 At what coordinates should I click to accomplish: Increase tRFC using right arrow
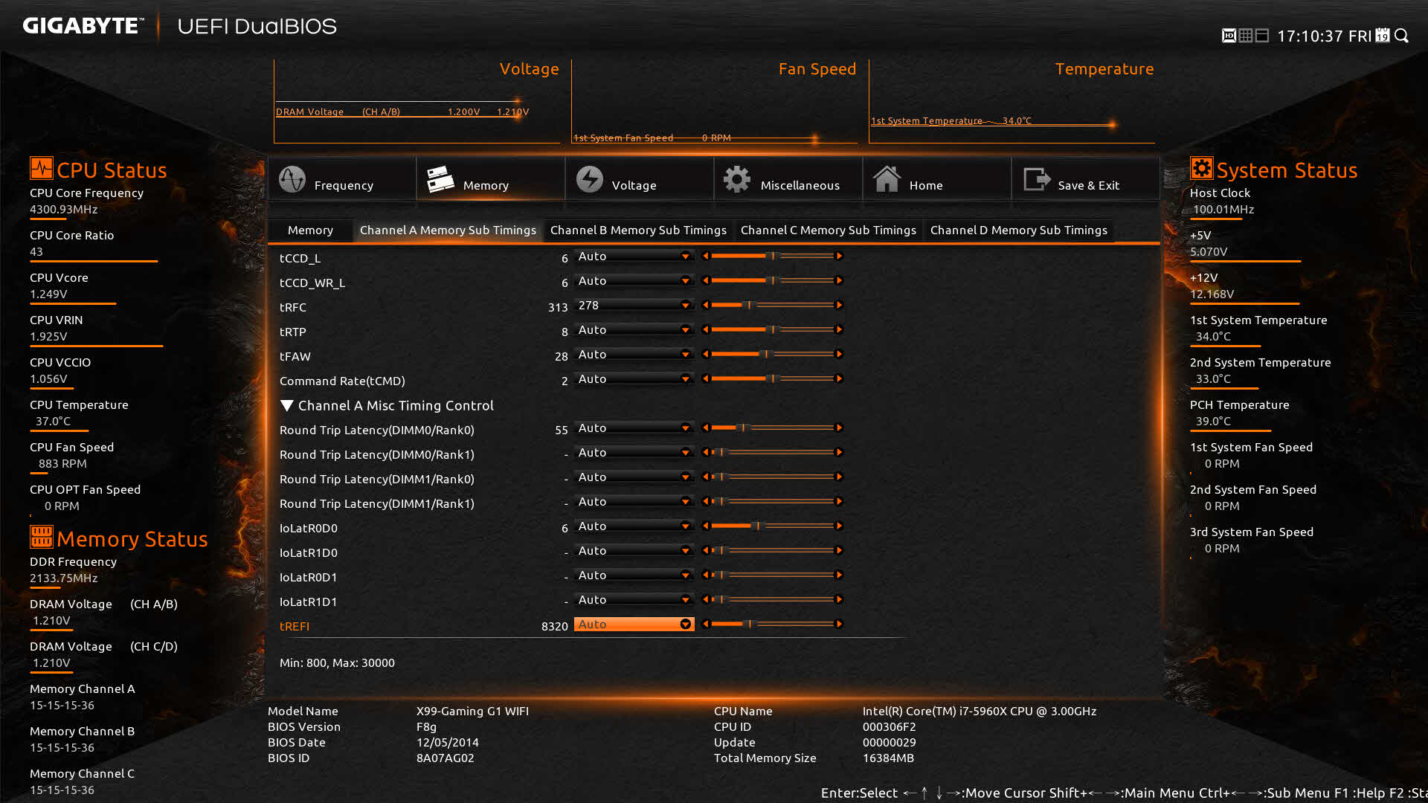click(x=839, y=305)
